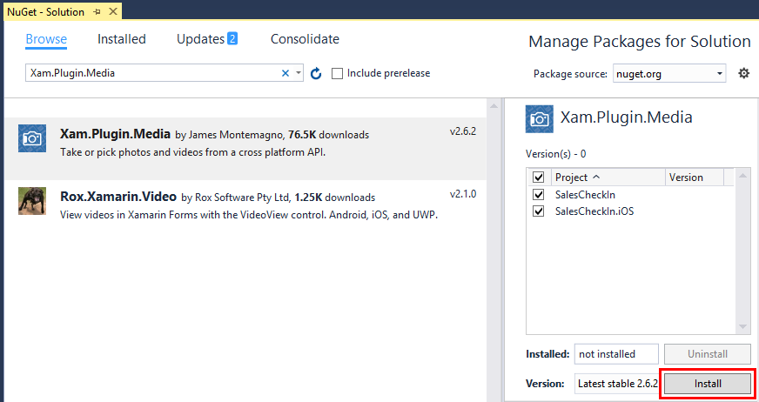This screenshot has width=759, height=402.
Task: Sort by Project column header
Action: [x=608, y=177]
